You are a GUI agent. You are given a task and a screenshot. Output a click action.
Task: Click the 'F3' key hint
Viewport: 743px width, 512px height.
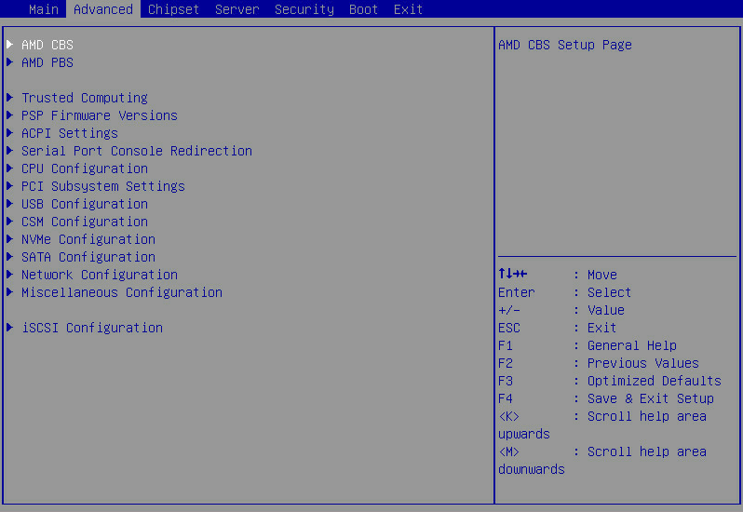pos(506,381)
